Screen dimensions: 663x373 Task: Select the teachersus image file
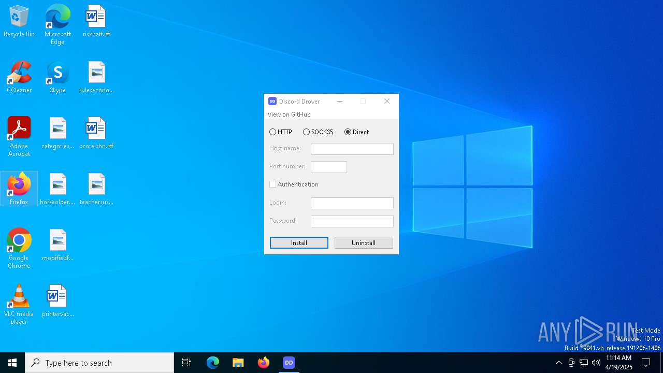pyautogui.click(x=96, y=190)
